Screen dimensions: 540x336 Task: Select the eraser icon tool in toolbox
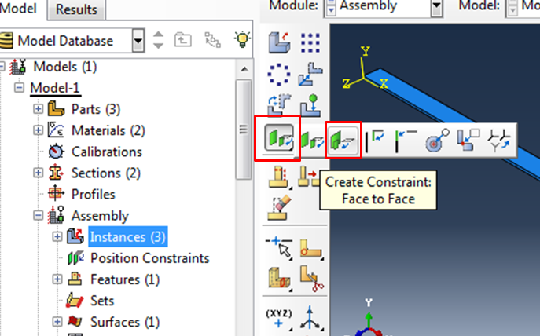point(280,207)
